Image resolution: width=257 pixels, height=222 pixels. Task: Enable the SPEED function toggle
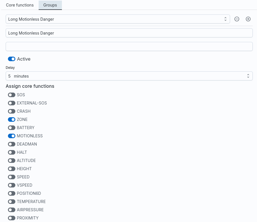[x=12, y=177]
